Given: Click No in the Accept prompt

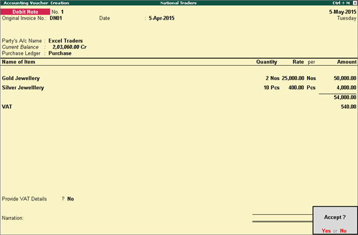Looking at the screenshot, I should point(343,230).
